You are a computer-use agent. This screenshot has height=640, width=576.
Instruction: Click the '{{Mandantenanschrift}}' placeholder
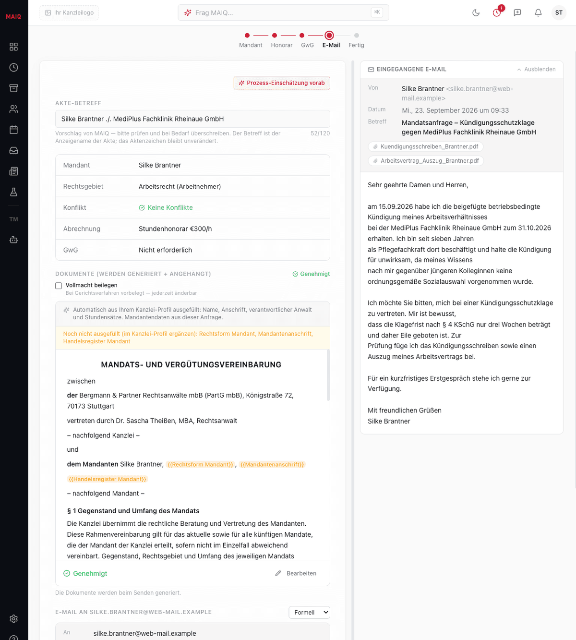click(x=272, y=465)
